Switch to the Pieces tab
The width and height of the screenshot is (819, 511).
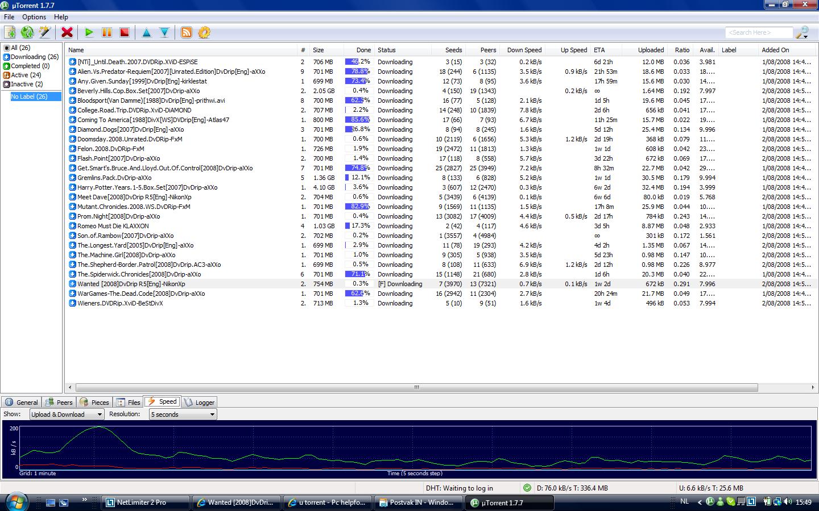point(94,402)
